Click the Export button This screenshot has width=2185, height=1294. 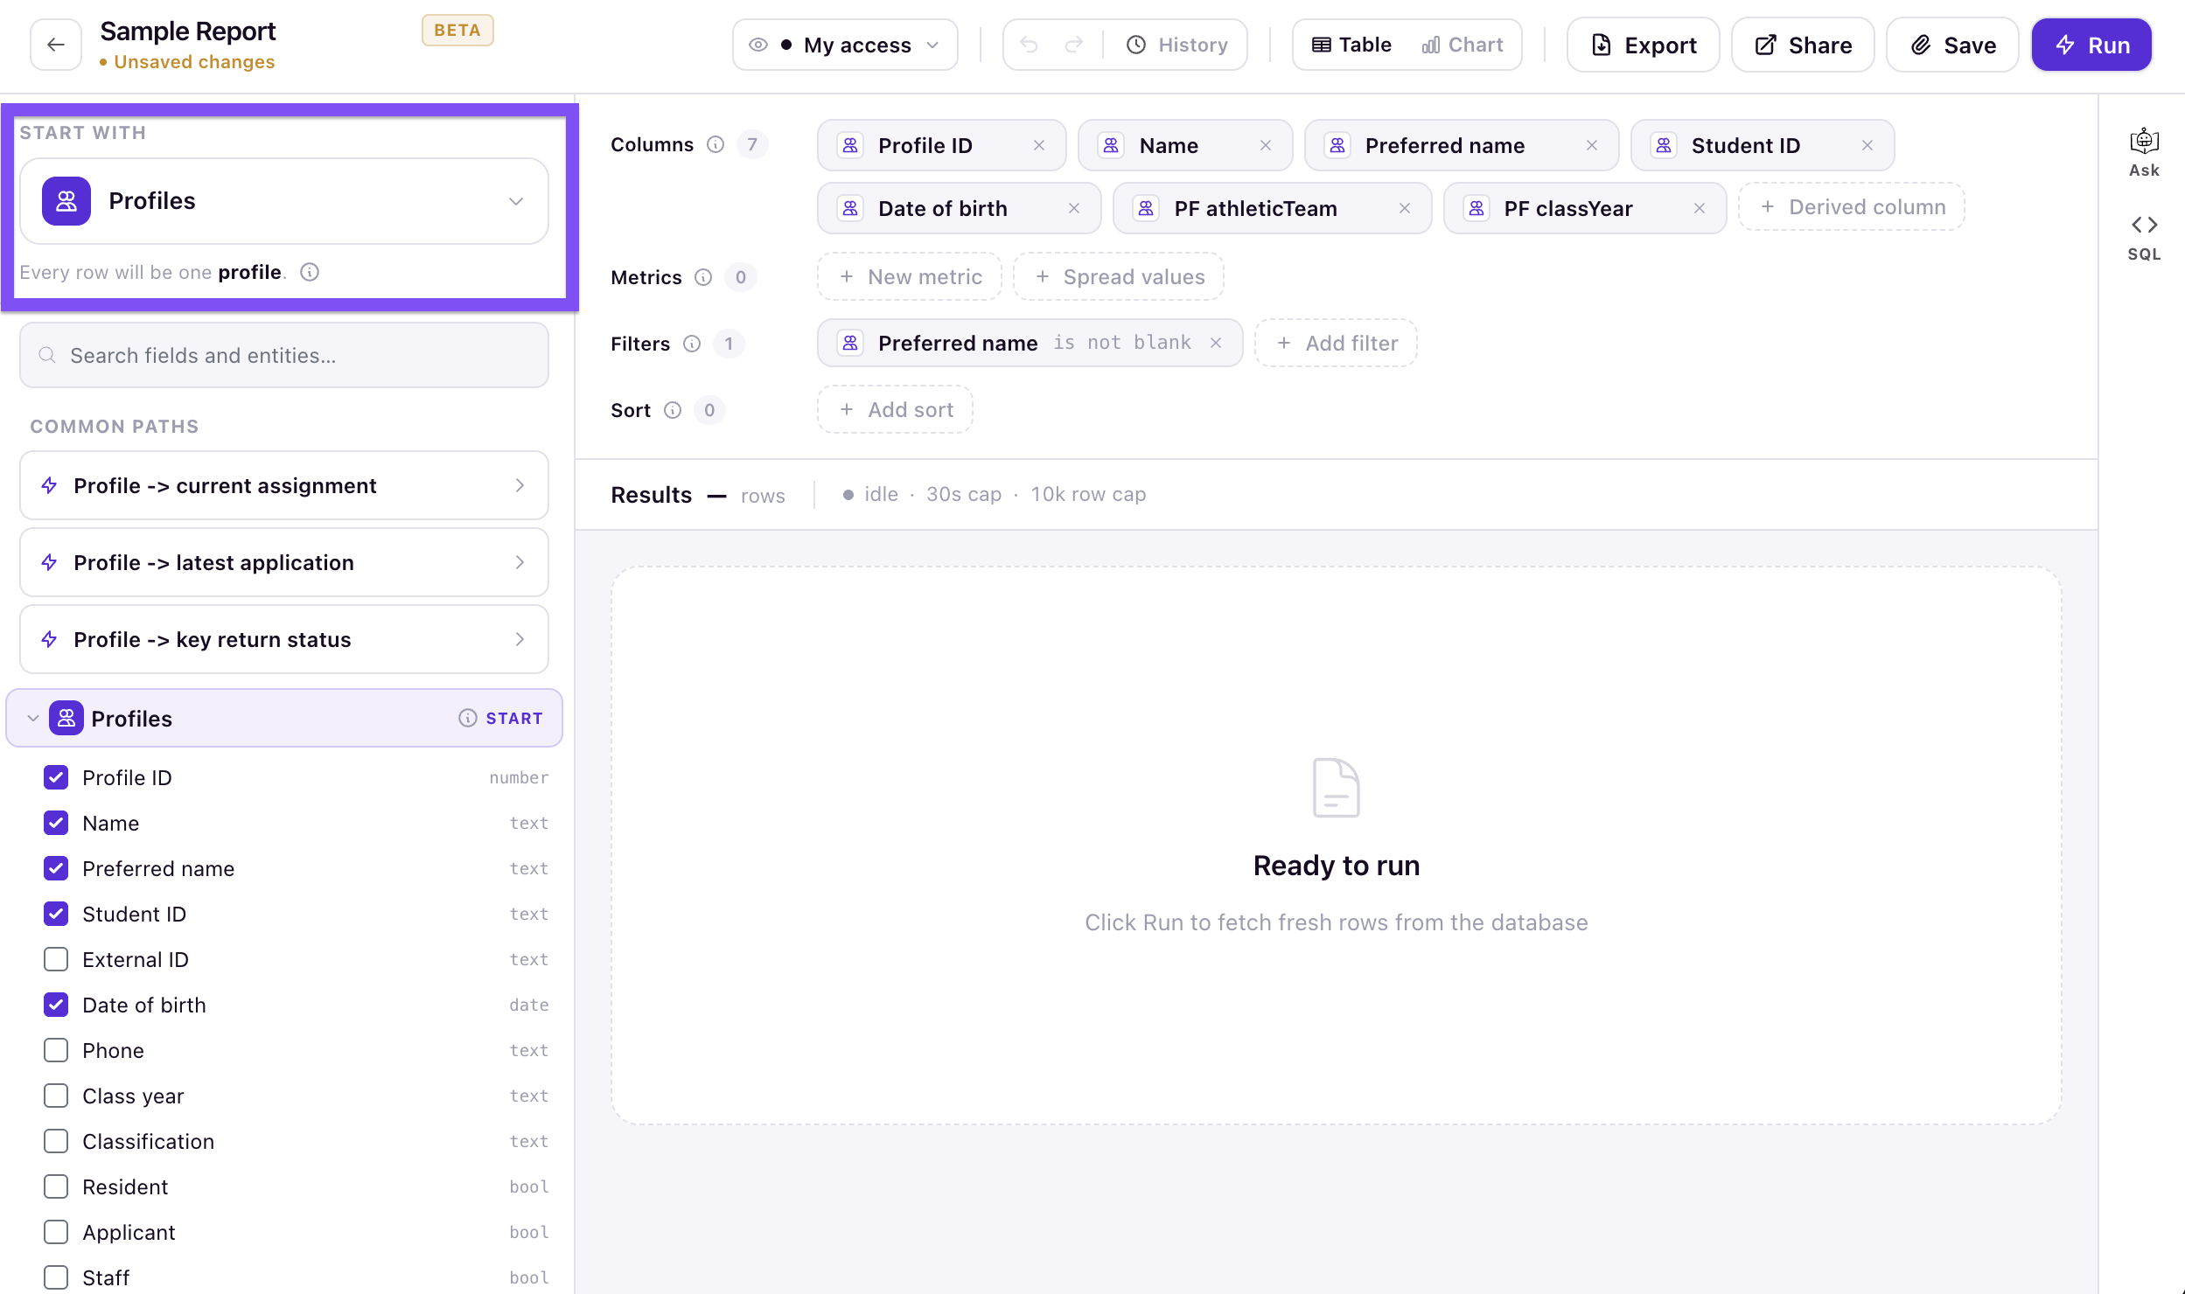(1644, 45)
